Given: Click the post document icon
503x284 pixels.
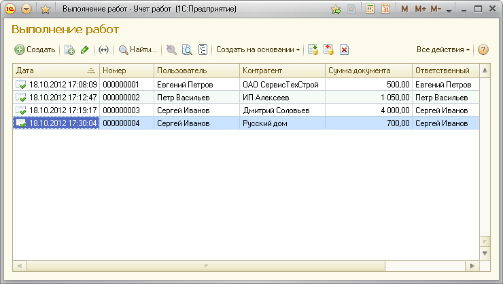Looking at the screenshot, I should [313, 49].
